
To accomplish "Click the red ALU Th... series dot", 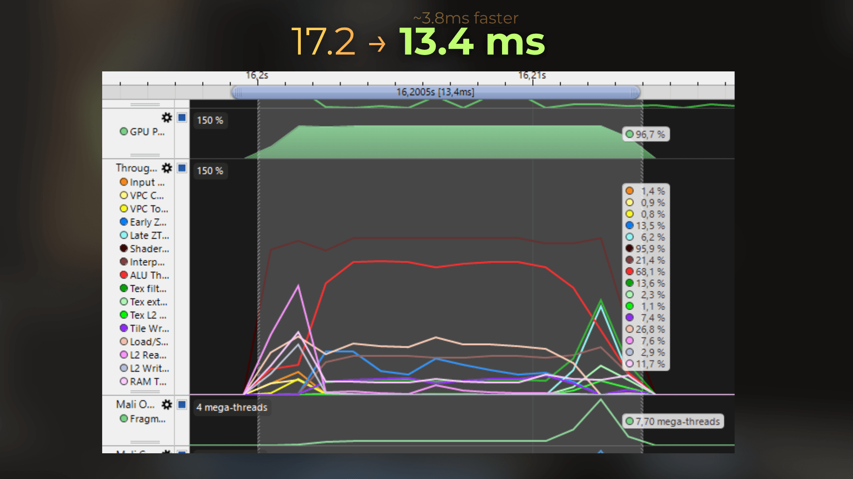I will click(x=124, y=275).
